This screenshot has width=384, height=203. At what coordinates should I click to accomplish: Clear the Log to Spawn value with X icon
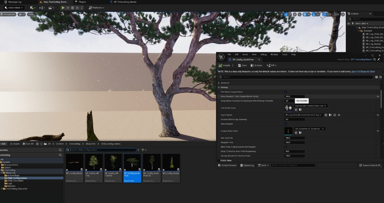(339, 115)
